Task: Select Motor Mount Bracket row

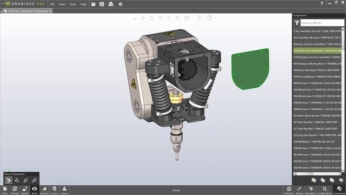Action: point(317,115)
